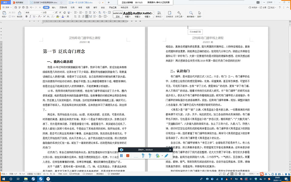Open the Insert ribbon tab
Viewport: 291px width, 182px height.
[x=54, y=7]
